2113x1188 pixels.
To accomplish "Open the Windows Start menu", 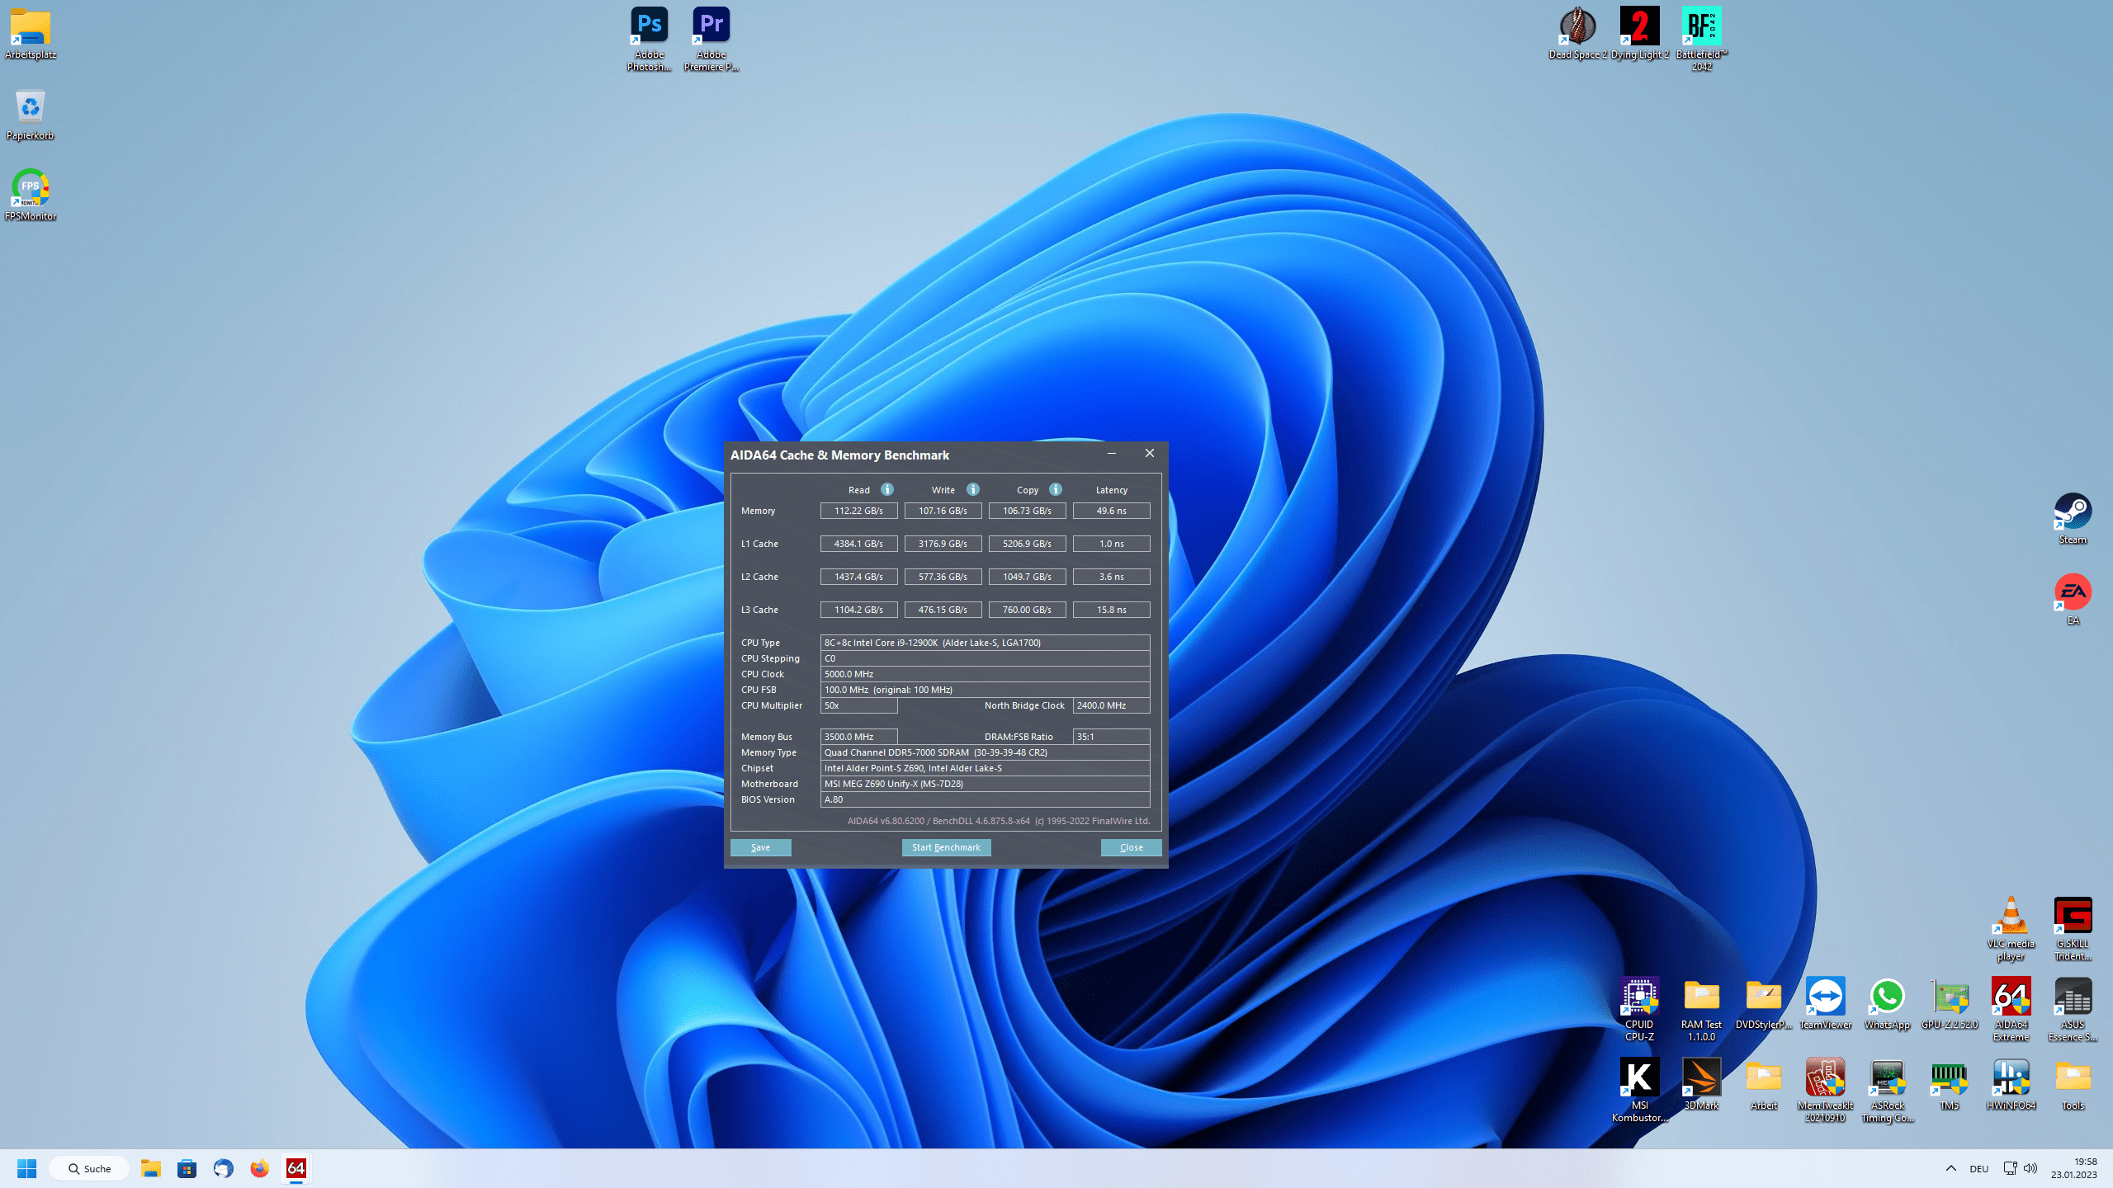I will [26, 1168].
